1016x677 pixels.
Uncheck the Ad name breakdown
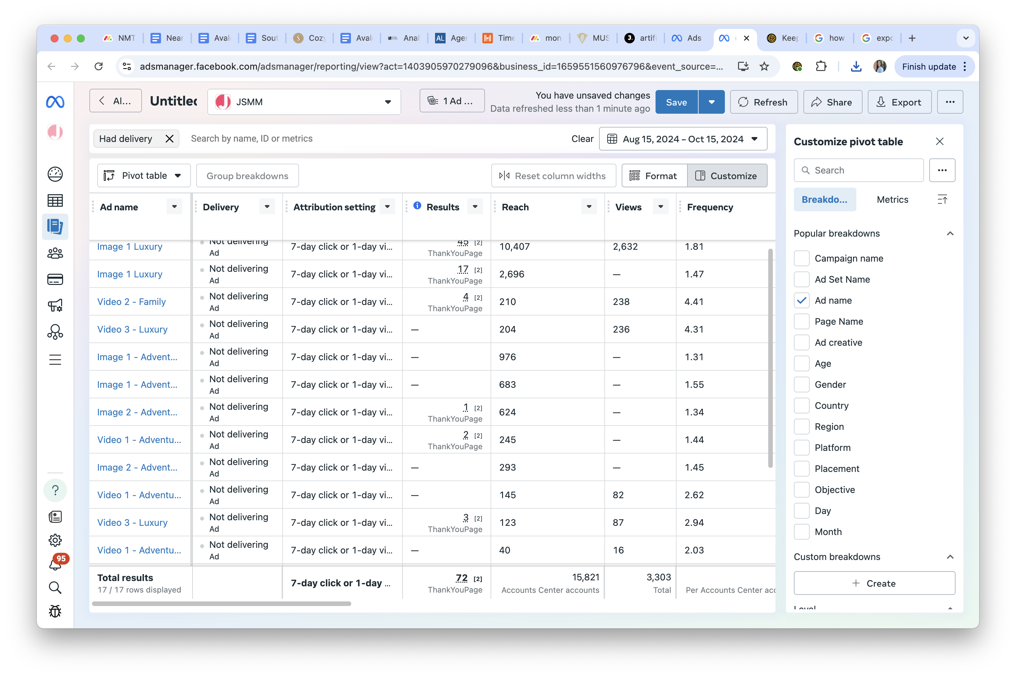click(x=801, y=300)
